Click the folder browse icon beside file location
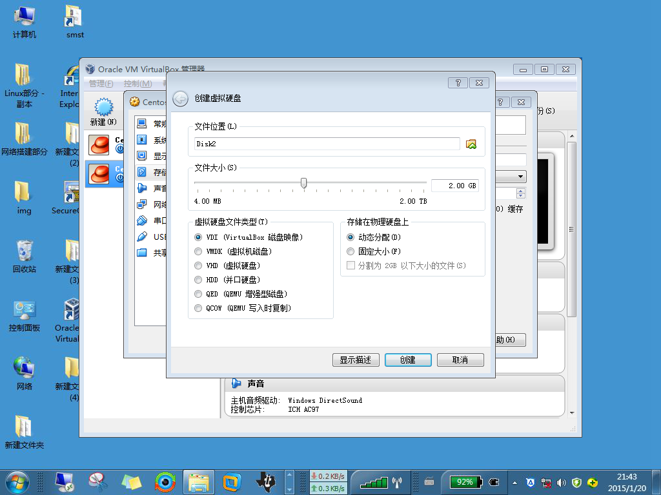Screen dimensions: 661x495 (x=471, y=144)
